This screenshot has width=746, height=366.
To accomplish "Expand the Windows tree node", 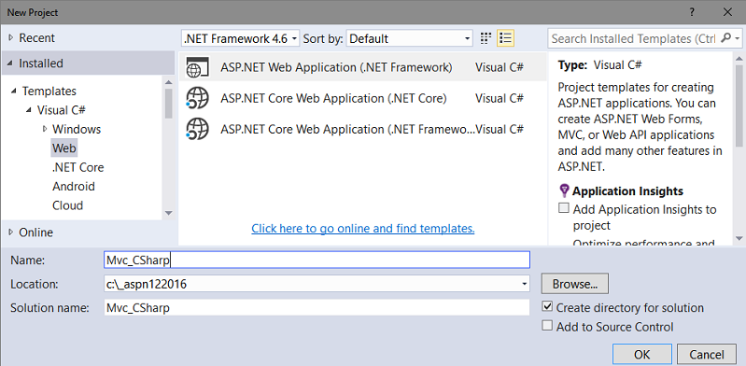I will pos(45,129).
